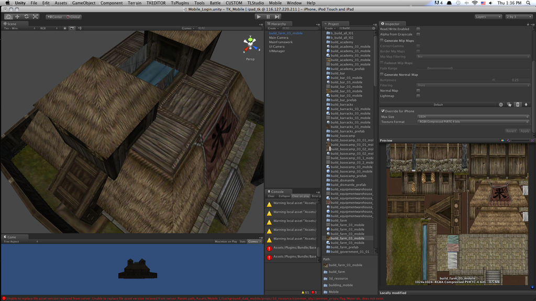Click the volume icon in the menu bar

(x=491, y=3)
